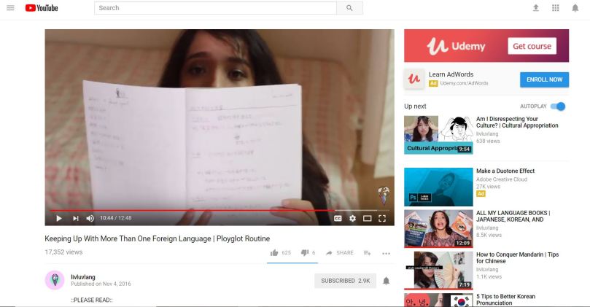The image size is (590, 307).
Task: Open the more actions three-dot menu
Action: 386,253
